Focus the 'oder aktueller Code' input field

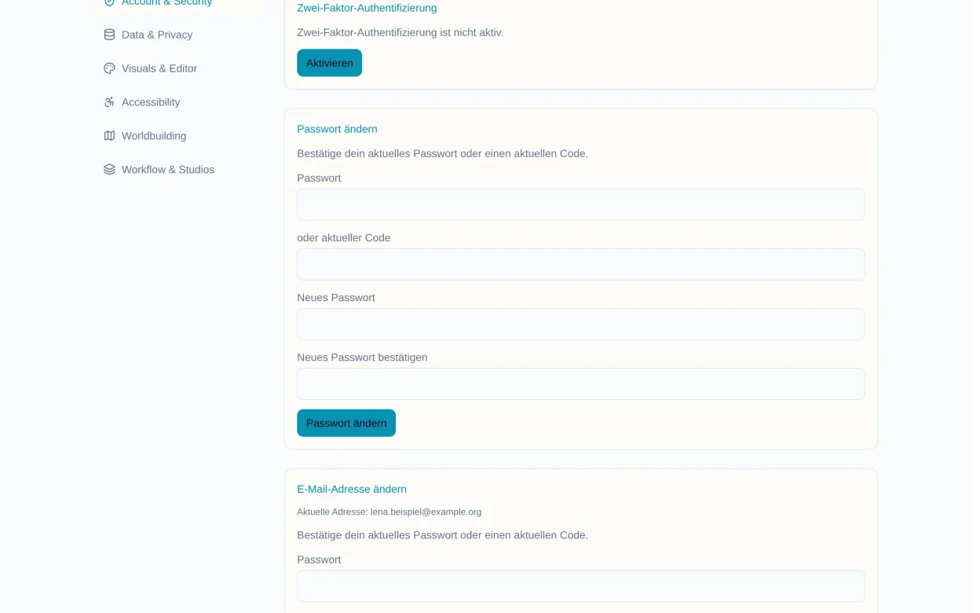click(x=581, y=264)
